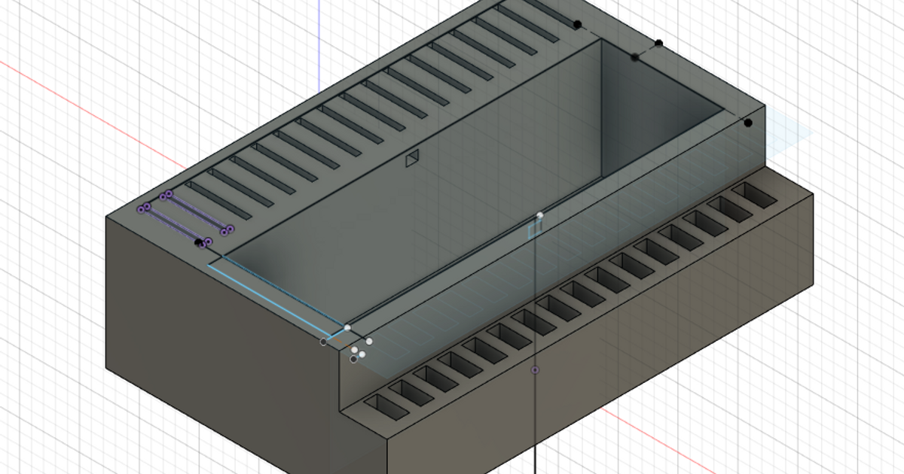Click the small square glyph on cavity wall
This screenshot has width=904, height=474.
(411, 159)
